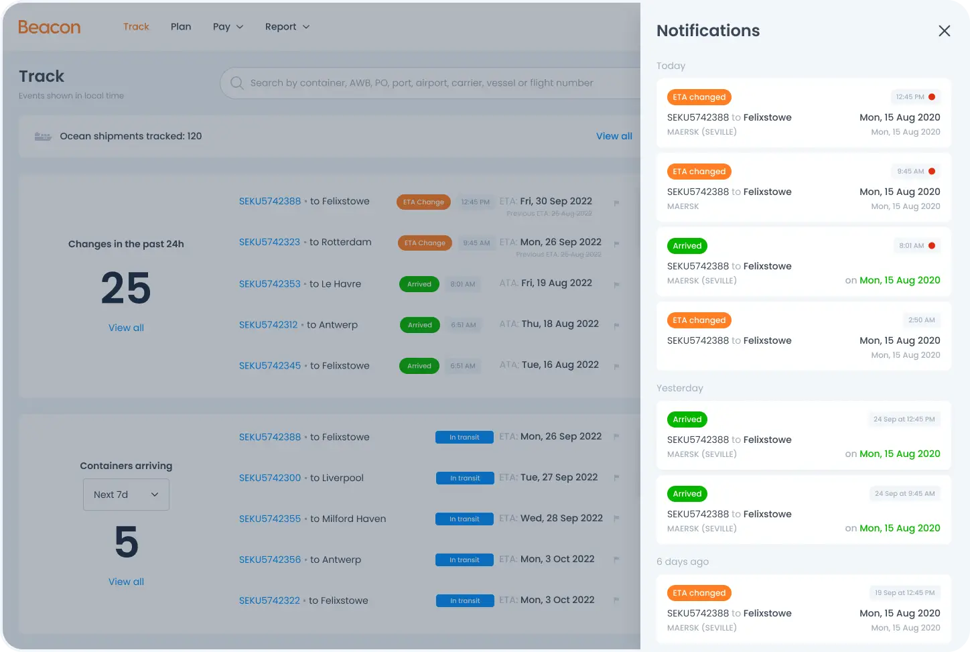Viewport: 970px width, 652px height.
Task: Switch to the Track tab
Action: 136,27
